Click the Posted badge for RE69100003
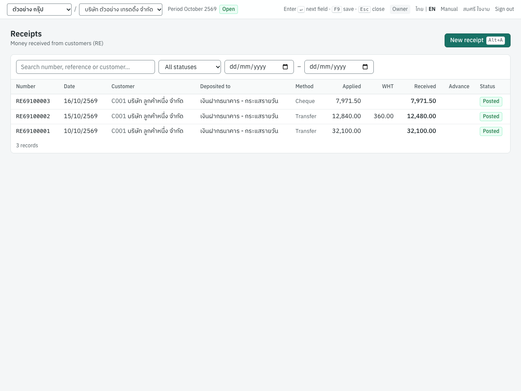521x391 pixels. point(491,102)
